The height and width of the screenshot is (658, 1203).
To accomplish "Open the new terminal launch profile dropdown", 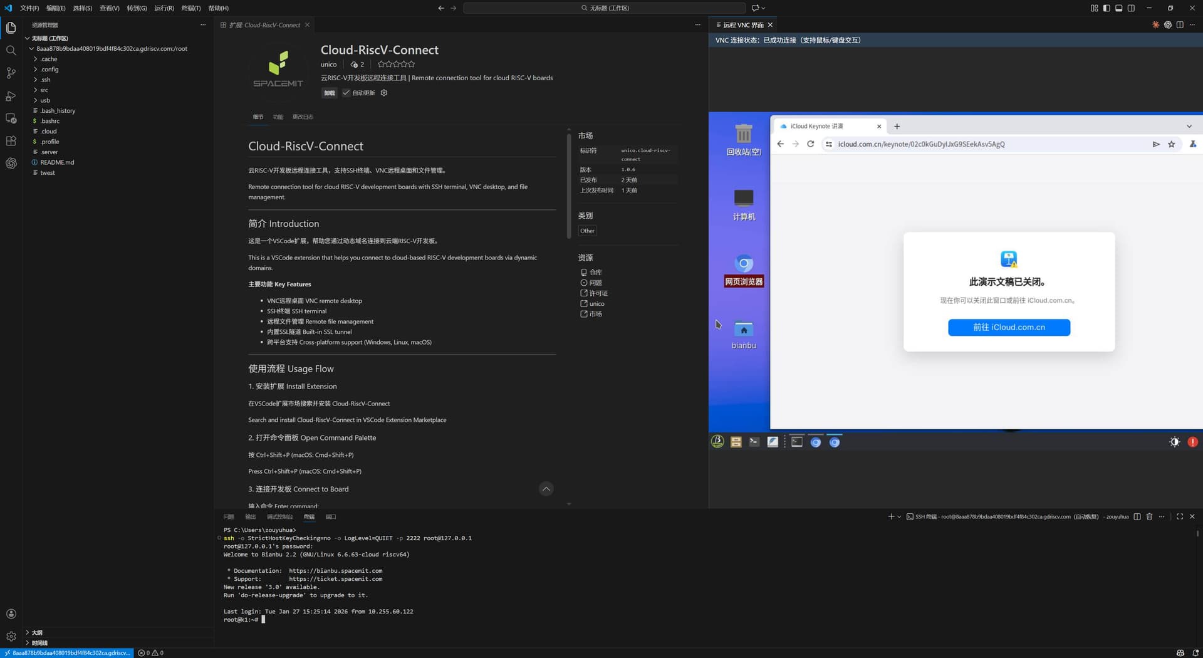I will pyautogui.click(x=899, y=517).
